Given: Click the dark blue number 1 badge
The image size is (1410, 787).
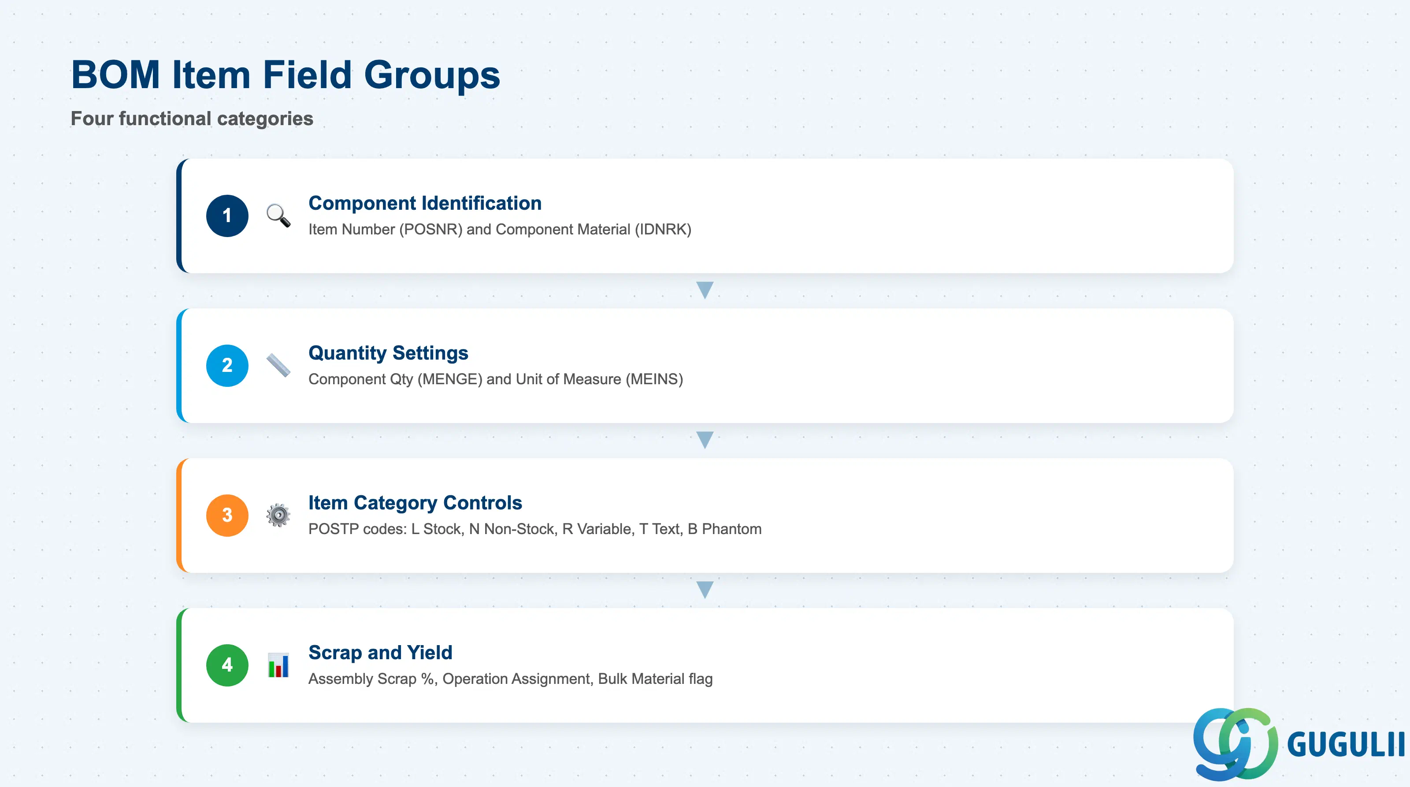Looking at the screenshot, I should [227, 215].
